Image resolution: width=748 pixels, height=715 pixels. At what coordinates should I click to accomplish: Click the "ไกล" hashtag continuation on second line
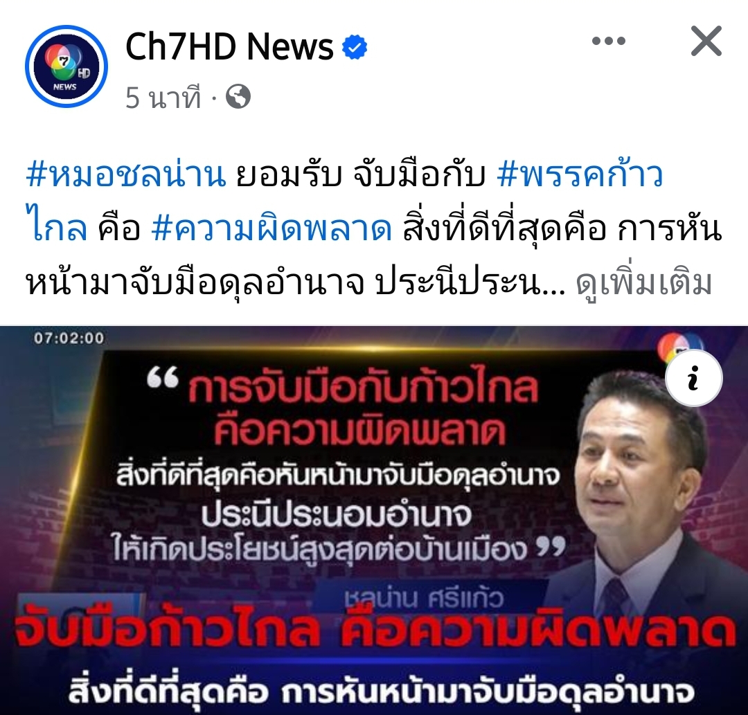(57, 229)
